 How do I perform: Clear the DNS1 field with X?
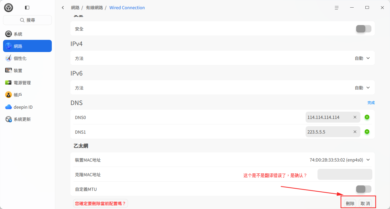click(x=355, y=132)
